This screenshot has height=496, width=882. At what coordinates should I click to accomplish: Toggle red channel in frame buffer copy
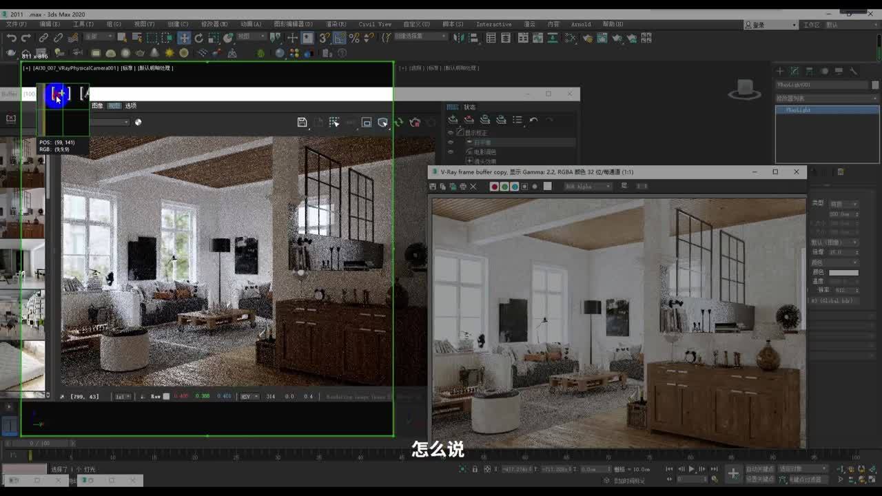[x=494, y=186]
